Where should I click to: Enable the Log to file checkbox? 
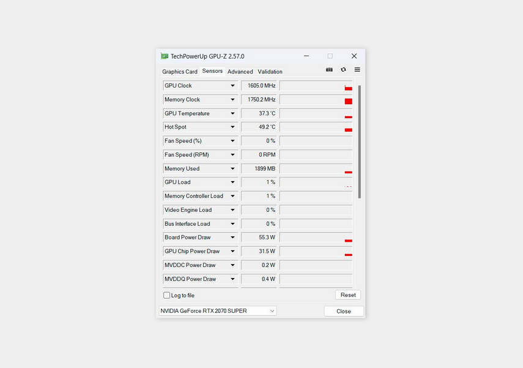coord(167,295)
